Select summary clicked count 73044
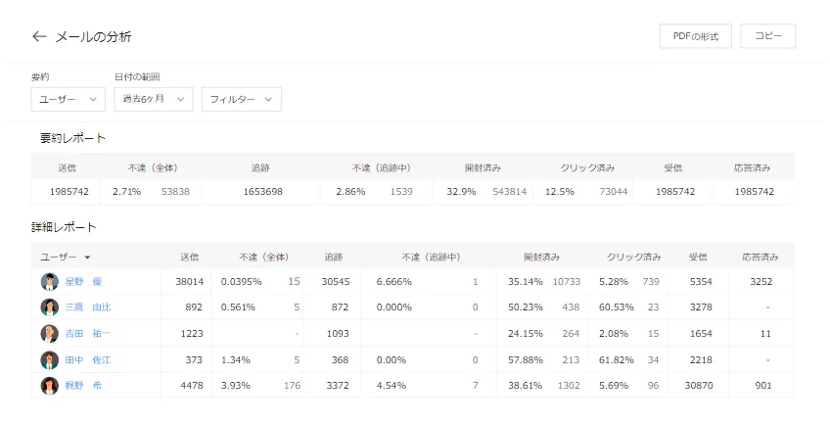830x424 pixels. (614, 192)
